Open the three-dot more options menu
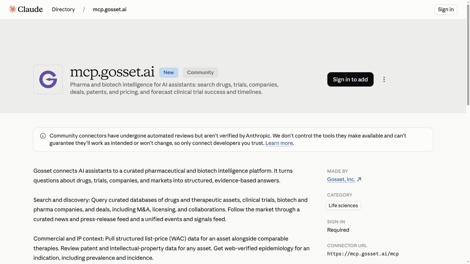This screenshot has width=470, height=264. pyautogui.click(x=384, y=79)
